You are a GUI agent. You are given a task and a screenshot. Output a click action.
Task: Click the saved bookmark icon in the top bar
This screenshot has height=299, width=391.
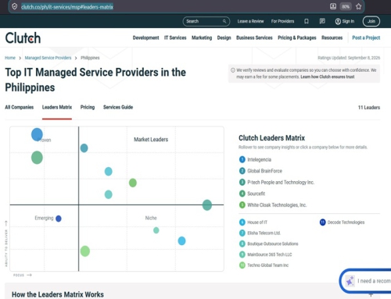307,21
